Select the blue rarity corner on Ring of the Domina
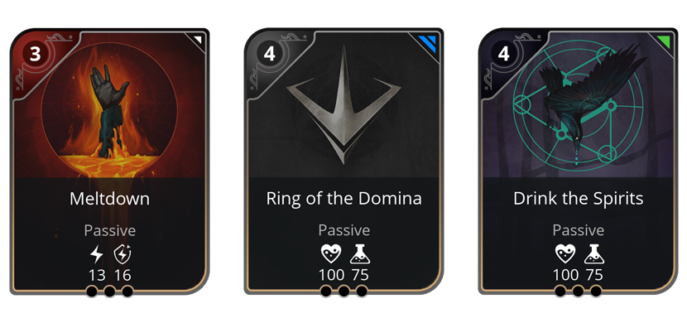 [x=430, y=43]
